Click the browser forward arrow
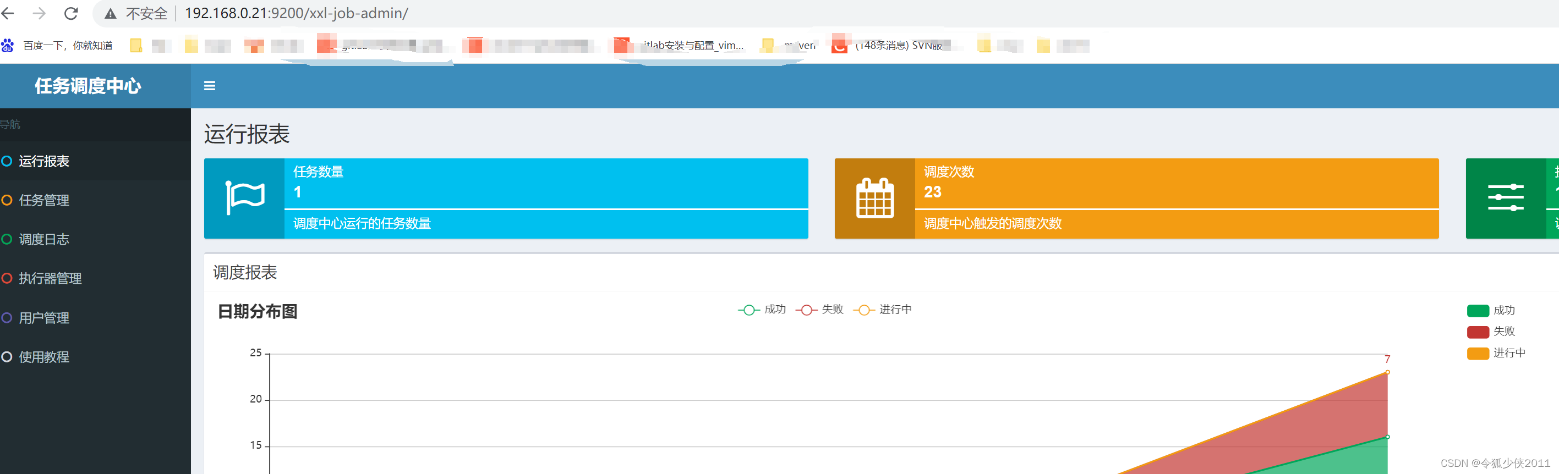1559x474 pixels. [39, 13]
